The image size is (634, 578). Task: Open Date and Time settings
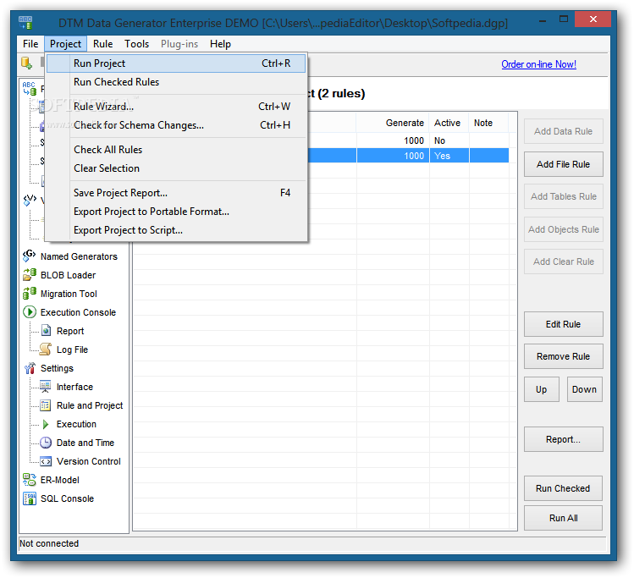[x=85, y=443]
